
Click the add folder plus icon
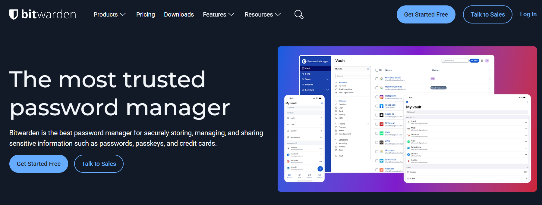pos(368,124)
